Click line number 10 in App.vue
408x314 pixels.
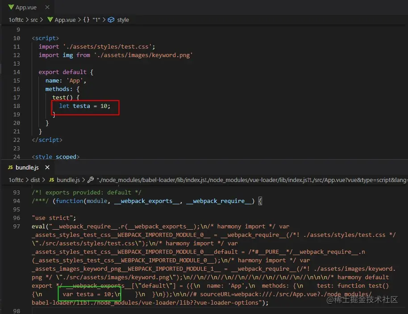pyautogui.click(x=17, y=38)
